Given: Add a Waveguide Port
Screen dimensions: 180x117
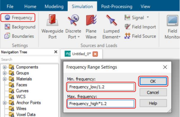Looking at the screenshot, I should tap(52, 27).
